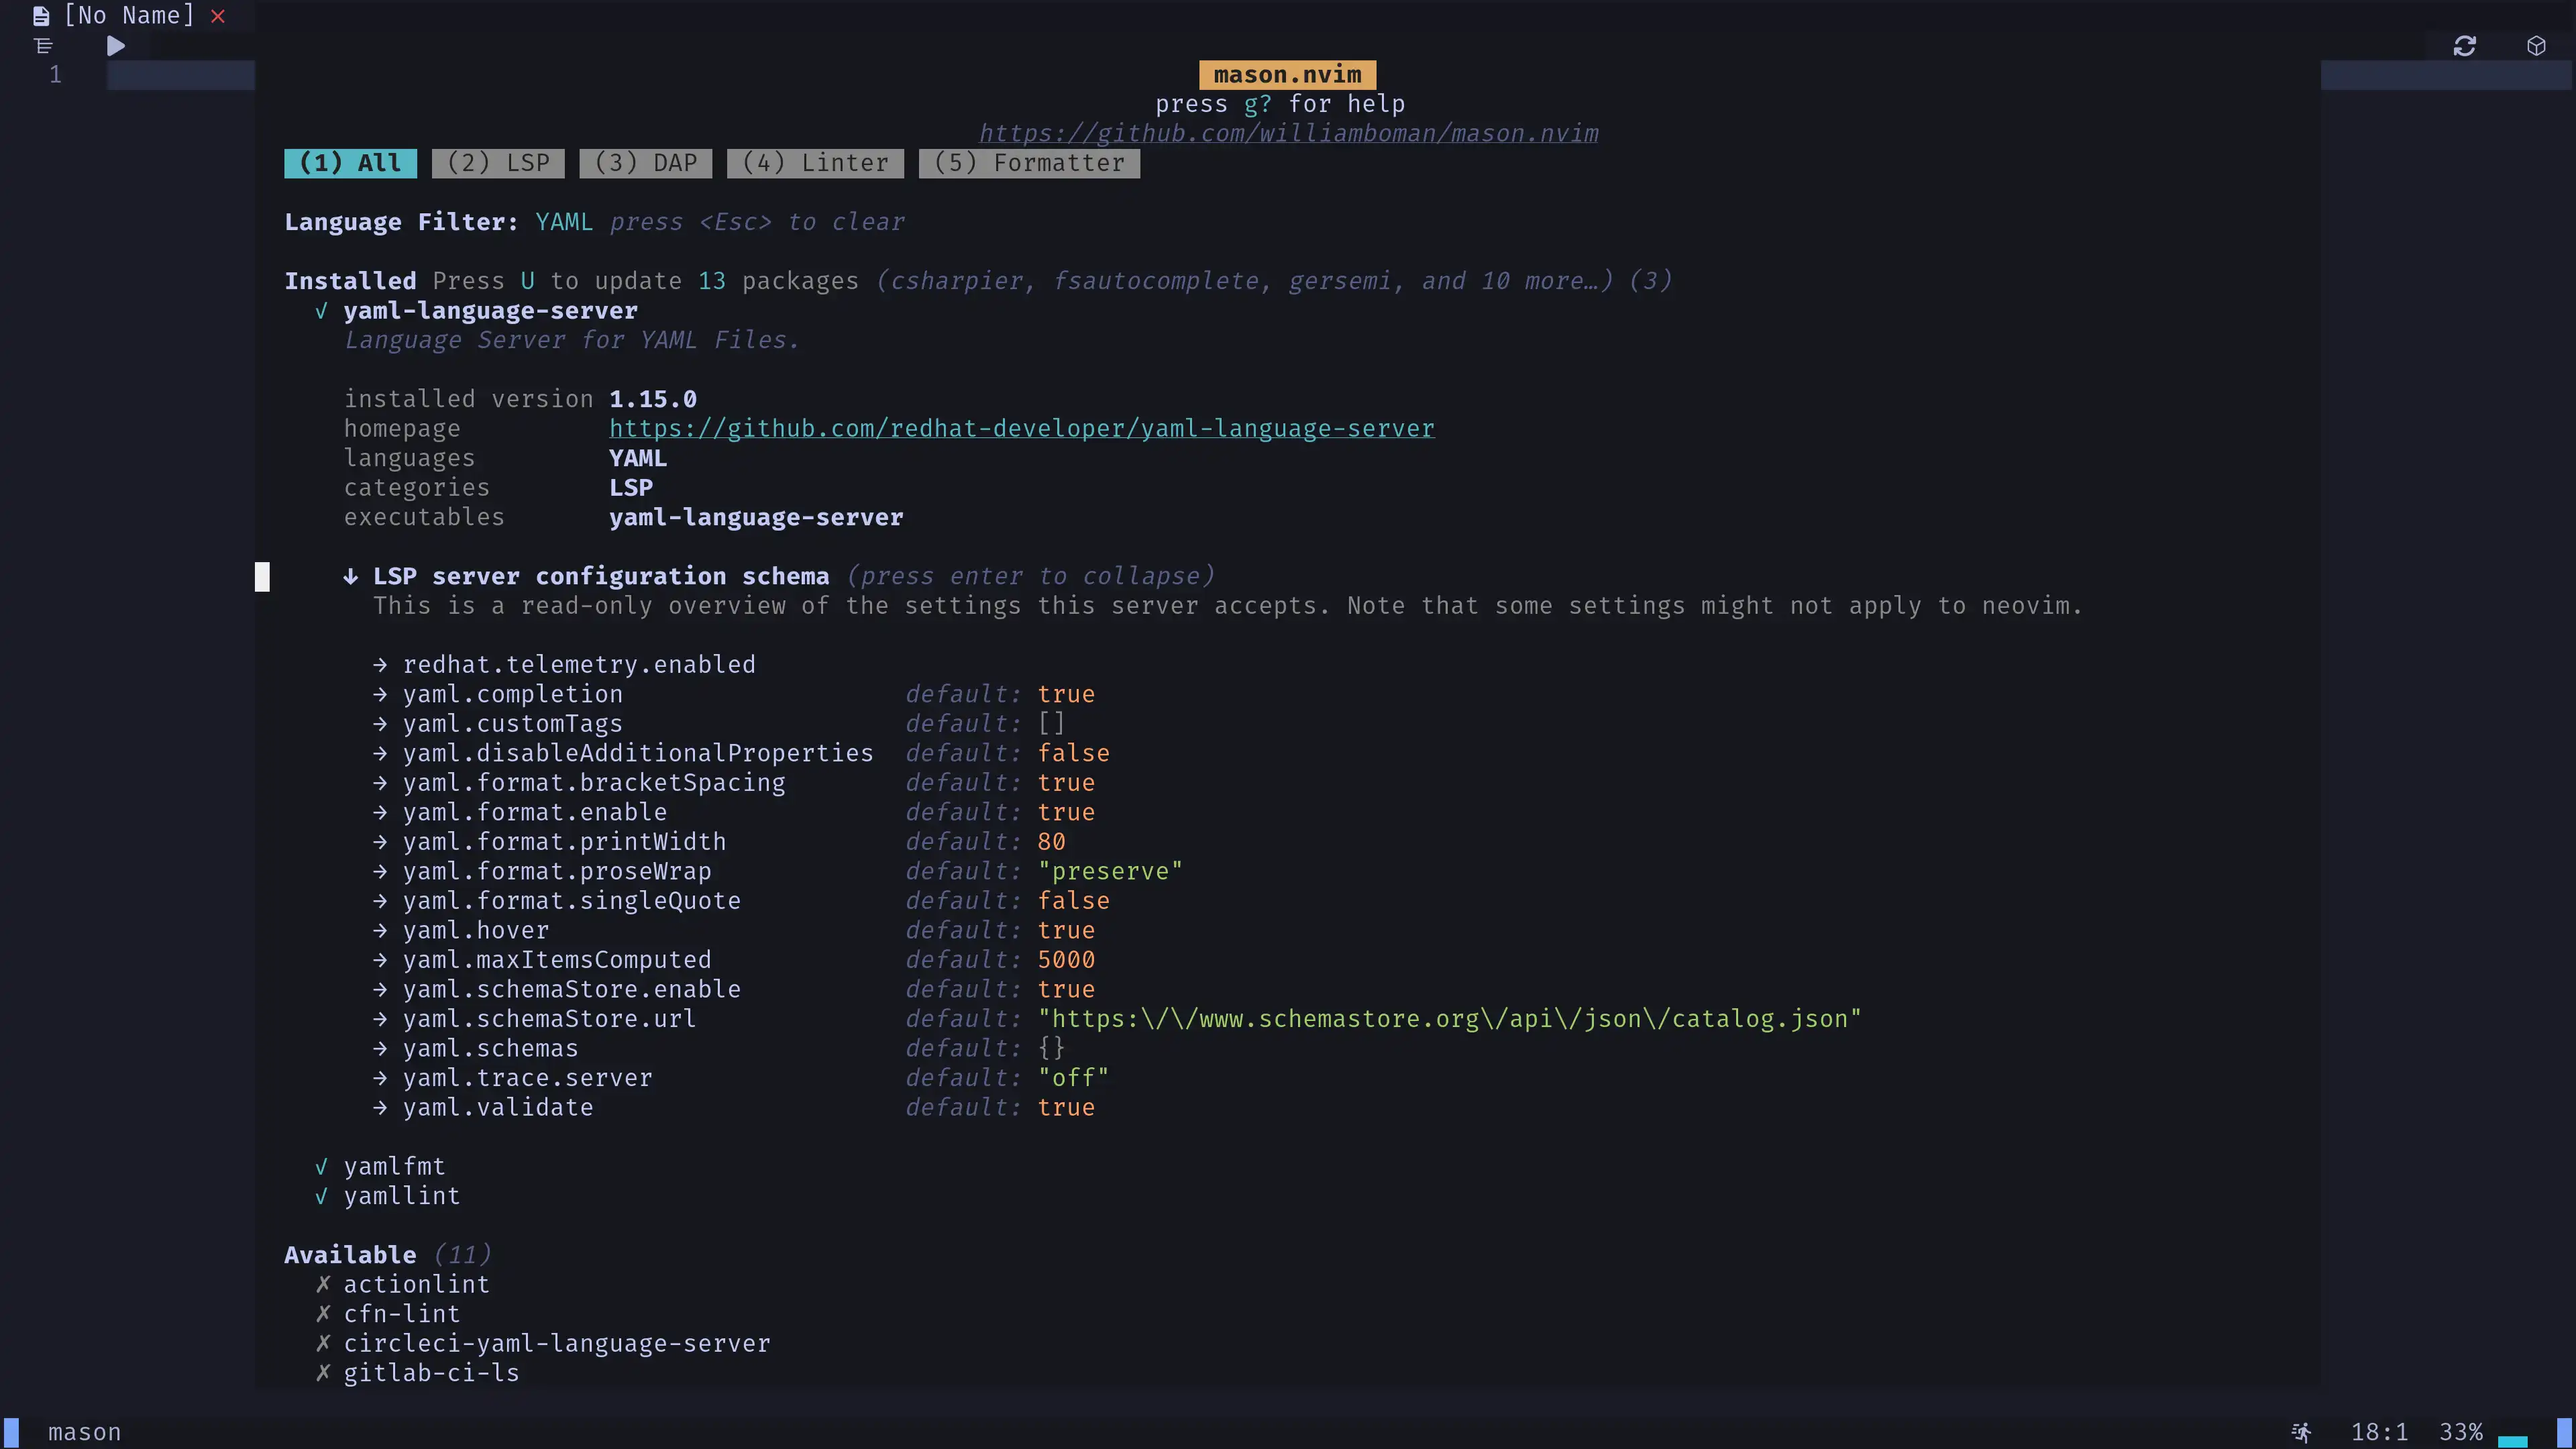Click line number 1 in the gutter
This screenshot has width=2576, height=1449.
click(x=55, y=75)
